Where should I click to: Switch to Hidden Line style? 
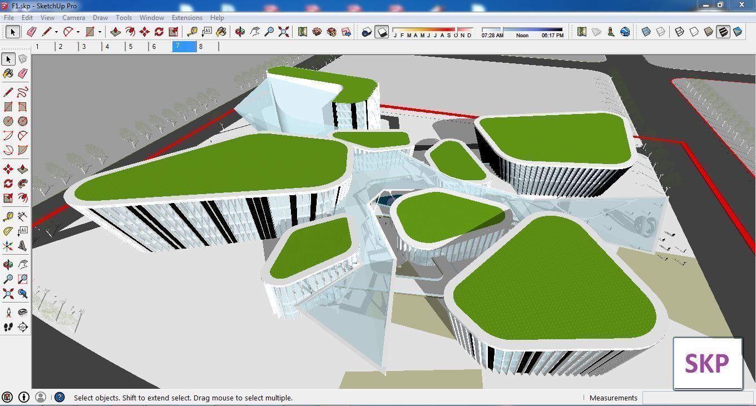click(x=694, y=32)
